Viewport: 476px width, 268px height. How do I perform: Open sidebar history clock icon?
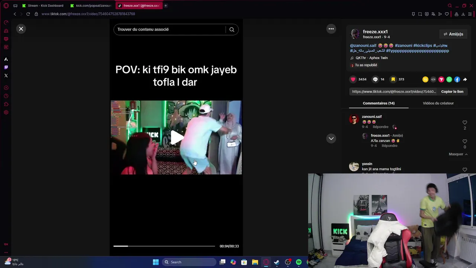[x=6, y=96]
